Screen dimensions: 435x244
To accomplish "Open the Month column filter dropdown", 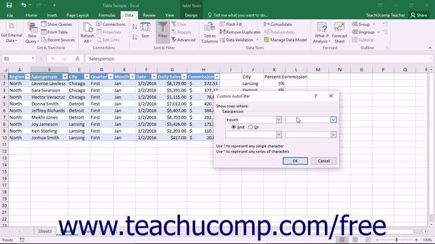I will click(132, 77).
